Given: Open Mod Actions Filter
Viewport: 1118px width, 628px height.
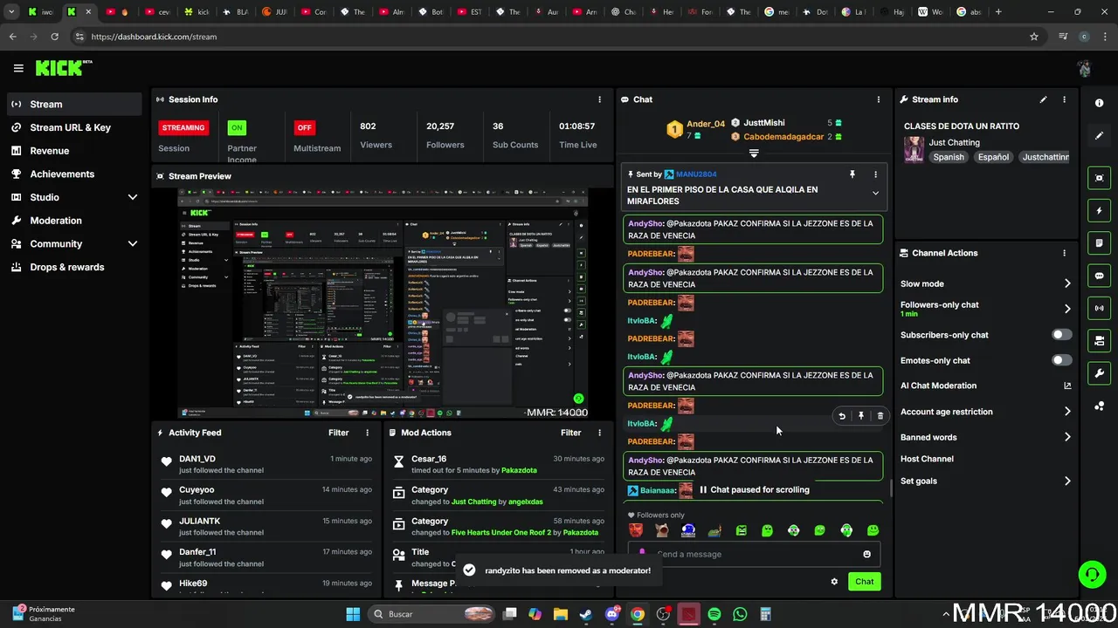Looking at the screenshot, I should click(571, 433).
